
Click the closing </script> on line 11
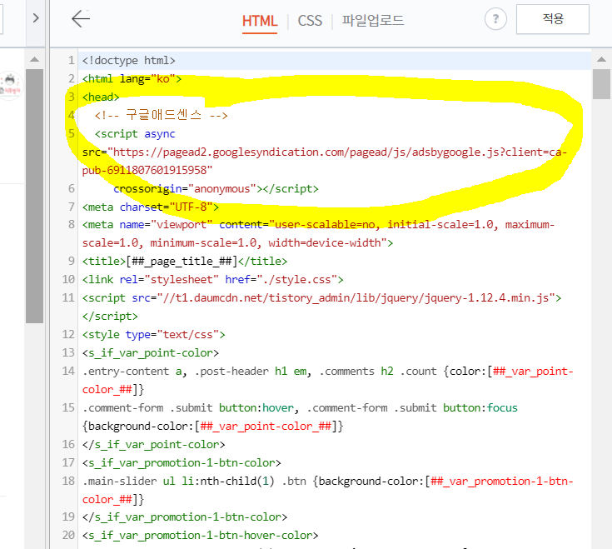110,317
